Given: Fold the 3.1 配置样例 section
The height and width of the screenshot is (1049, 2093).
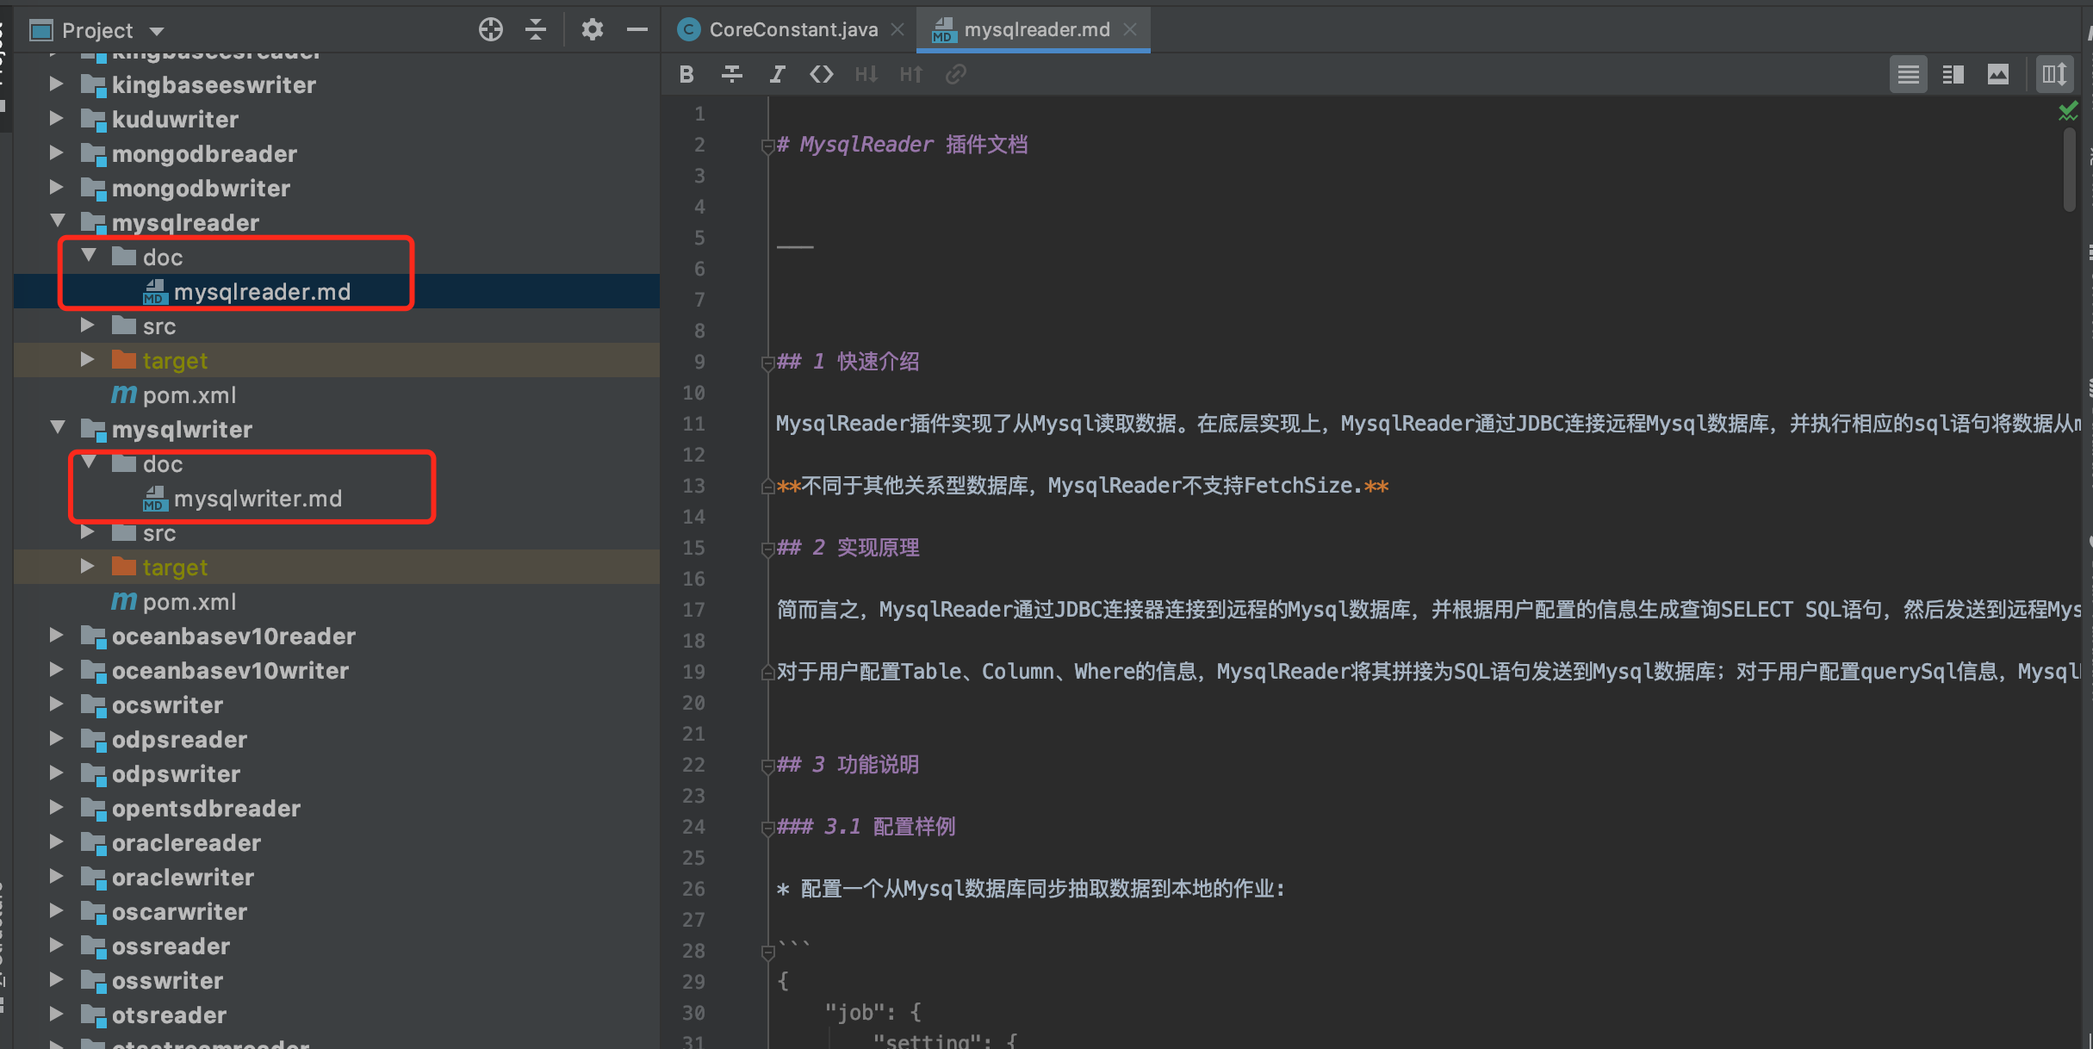Looking at the screenshot, I should pos(767,829).
